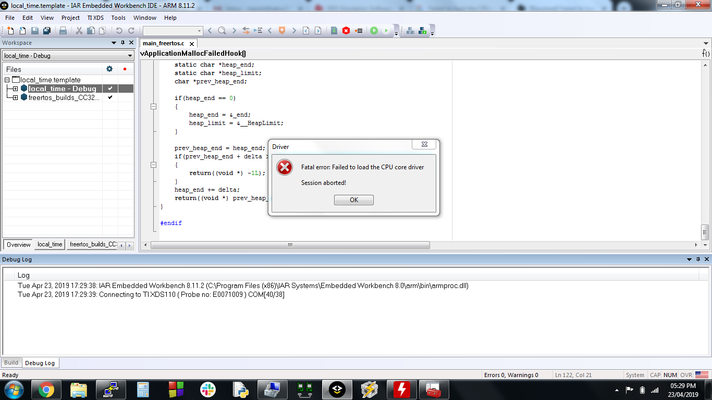Save the current file via toolbar
The width and height of the screenshot is (712, 400).
34,31
